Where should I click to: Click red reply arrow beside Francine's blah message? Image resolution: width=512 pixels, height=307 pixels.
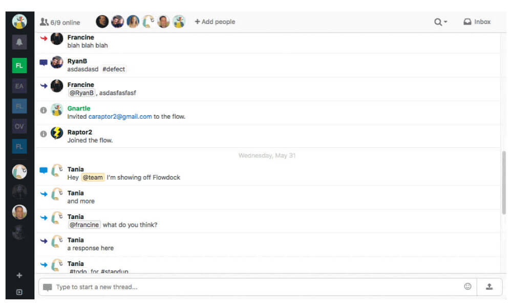click(44, 38)
